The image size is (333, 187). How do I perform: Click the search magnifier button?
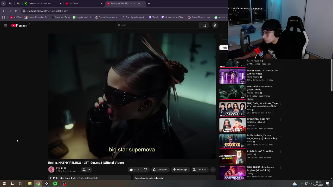[x=204, y=25]
